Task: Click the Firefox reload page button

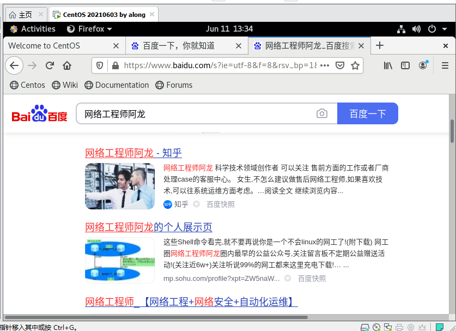Action: [x=50, y=65]
